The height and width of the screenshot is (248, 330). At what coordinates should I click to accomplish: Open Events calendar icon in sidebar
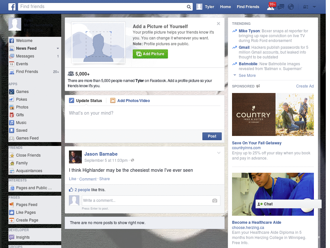click(12, 64)
